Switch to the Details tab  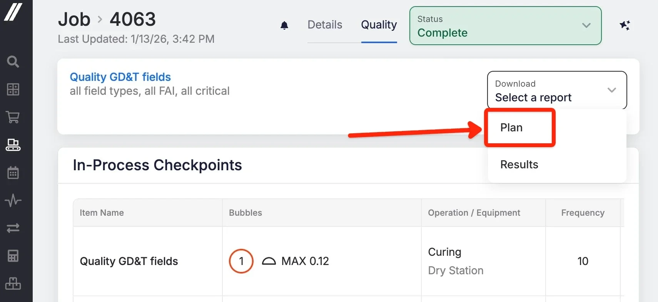click(x=325, y=25)
